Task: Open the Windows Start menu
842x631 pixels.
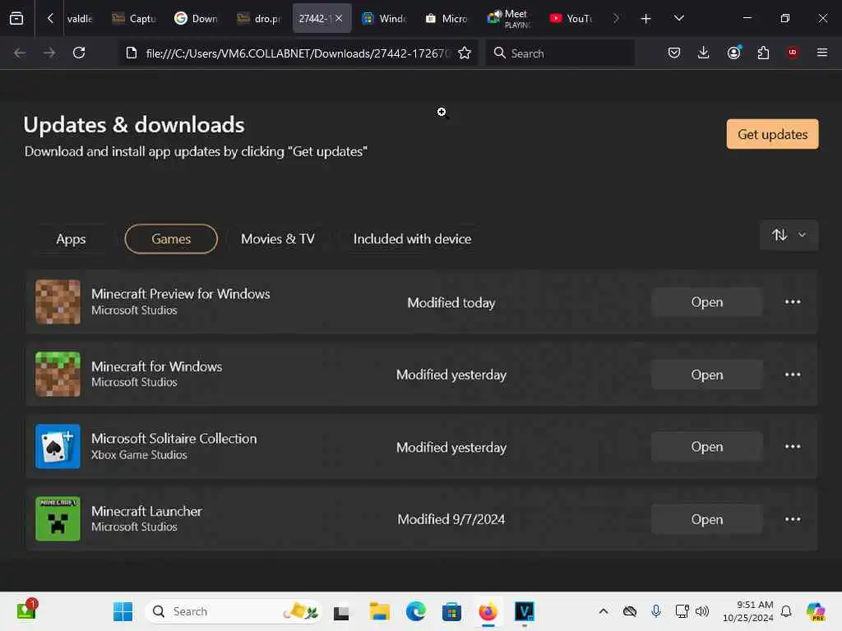Action: (x=123, y=611)
